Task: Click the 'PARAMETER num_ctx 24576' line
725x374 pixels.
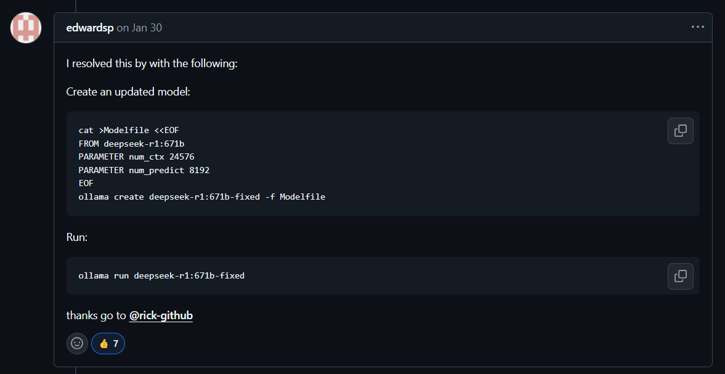Action: [x=136, y=157]
